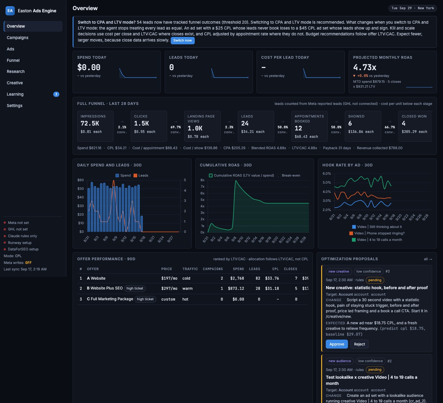Click the Closed Won funnel card
443x403 pixels.
pos(415,126)
